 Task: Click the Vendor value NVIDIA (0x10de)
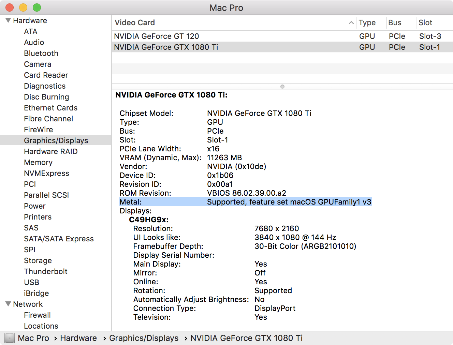tap(236, 166)
